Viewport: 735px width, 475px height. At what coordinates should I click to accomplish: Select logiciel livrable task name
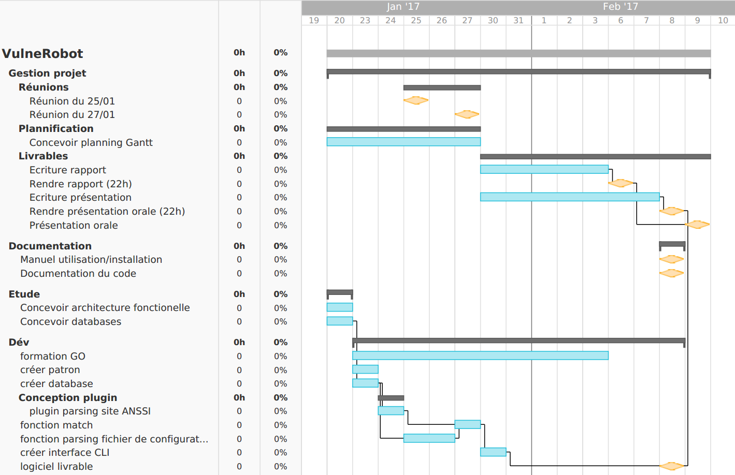pos(56,466)
